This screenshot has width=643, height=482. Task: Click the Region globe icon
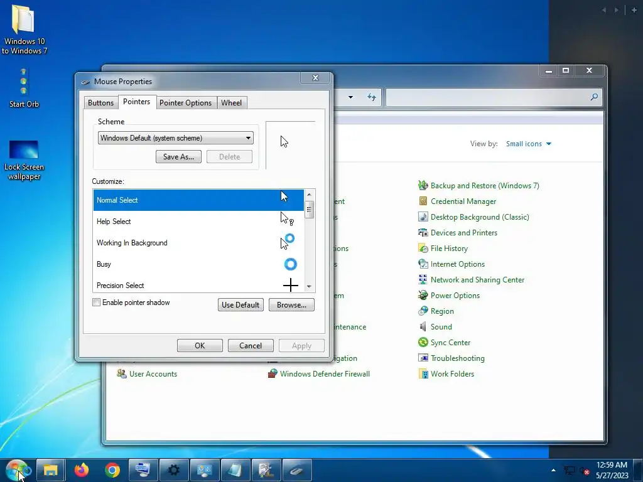(x=423, y=311)
